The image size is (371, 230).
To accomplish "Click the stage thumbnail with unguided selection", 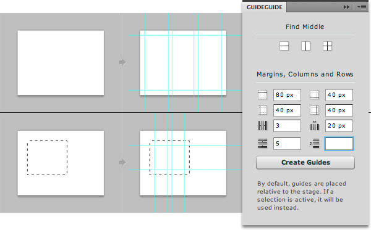I will click(61, 163).
